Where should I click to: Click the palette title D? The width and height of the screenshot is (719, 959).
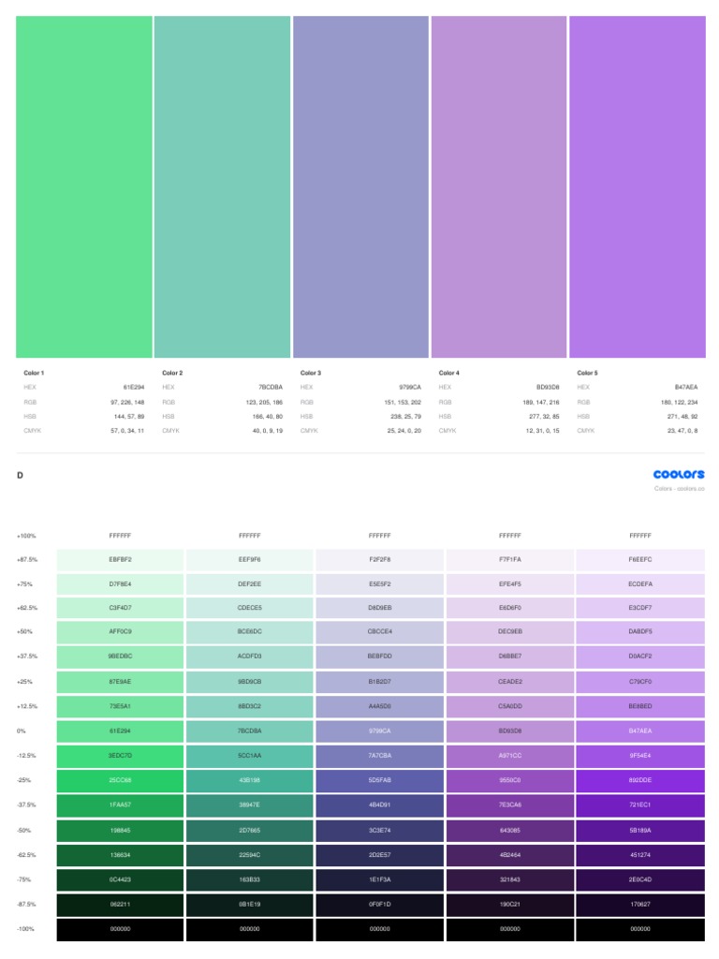[20, 476]
